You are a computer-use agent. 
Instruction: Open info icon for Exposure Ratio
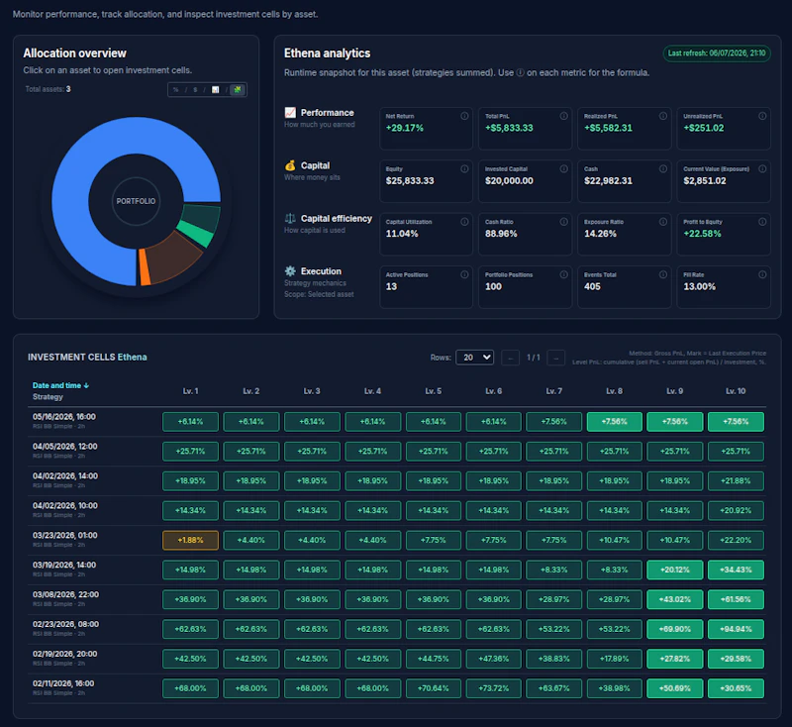662,221
